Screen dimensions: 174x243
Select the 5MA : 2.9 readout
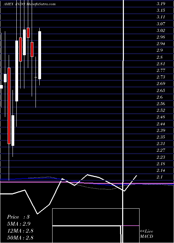click(x=19, y=224)
